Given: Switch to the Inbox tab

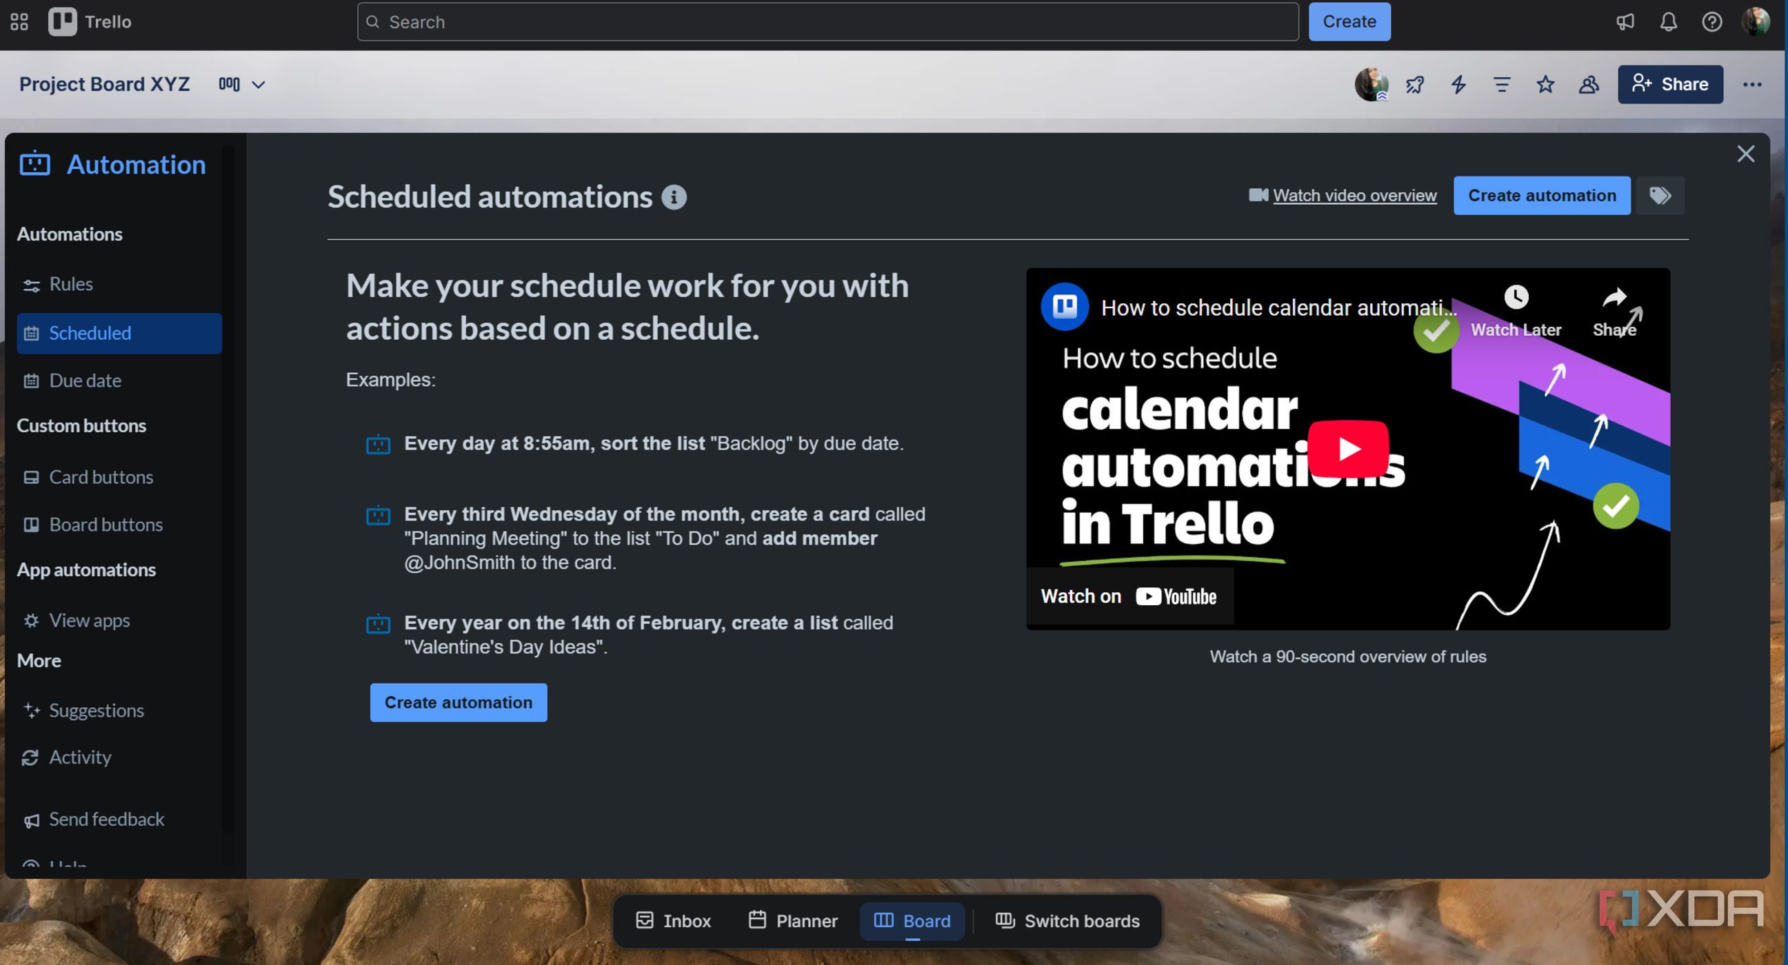Looking at the screenshot, I should [x=673, y=922].
